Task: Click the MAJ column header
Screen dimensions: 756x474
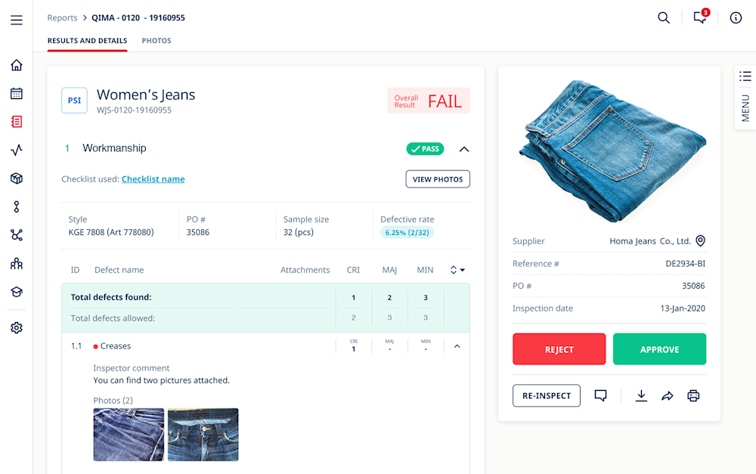Action: 389,270
